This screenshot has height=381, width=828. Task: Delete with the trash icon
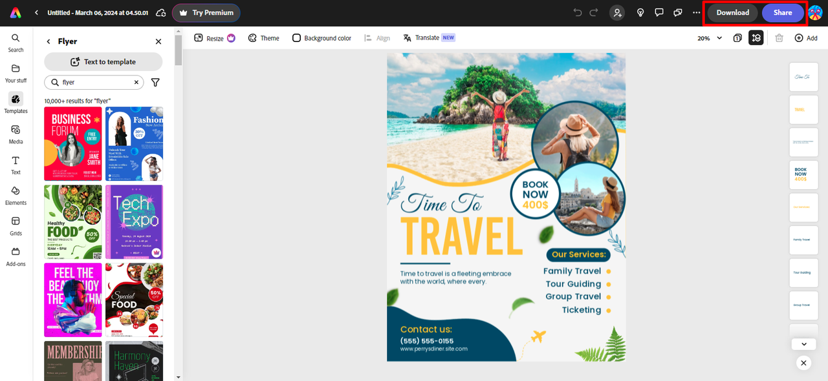[779, 38]
